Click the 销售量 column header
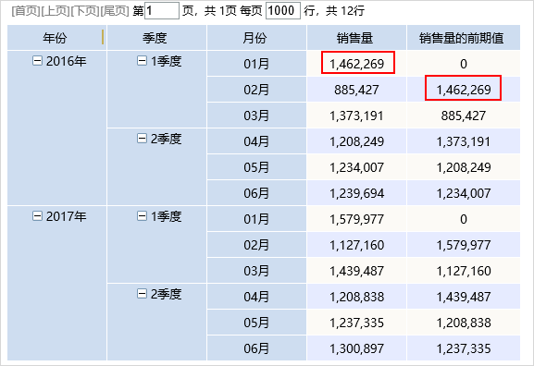 [x=356, y=38]
